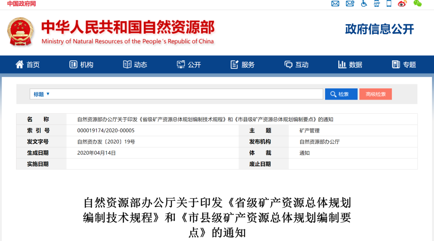Viewport: 434px width, 241px height.
Task: Click the 检索 search button
Action: (x=341, y=94)
